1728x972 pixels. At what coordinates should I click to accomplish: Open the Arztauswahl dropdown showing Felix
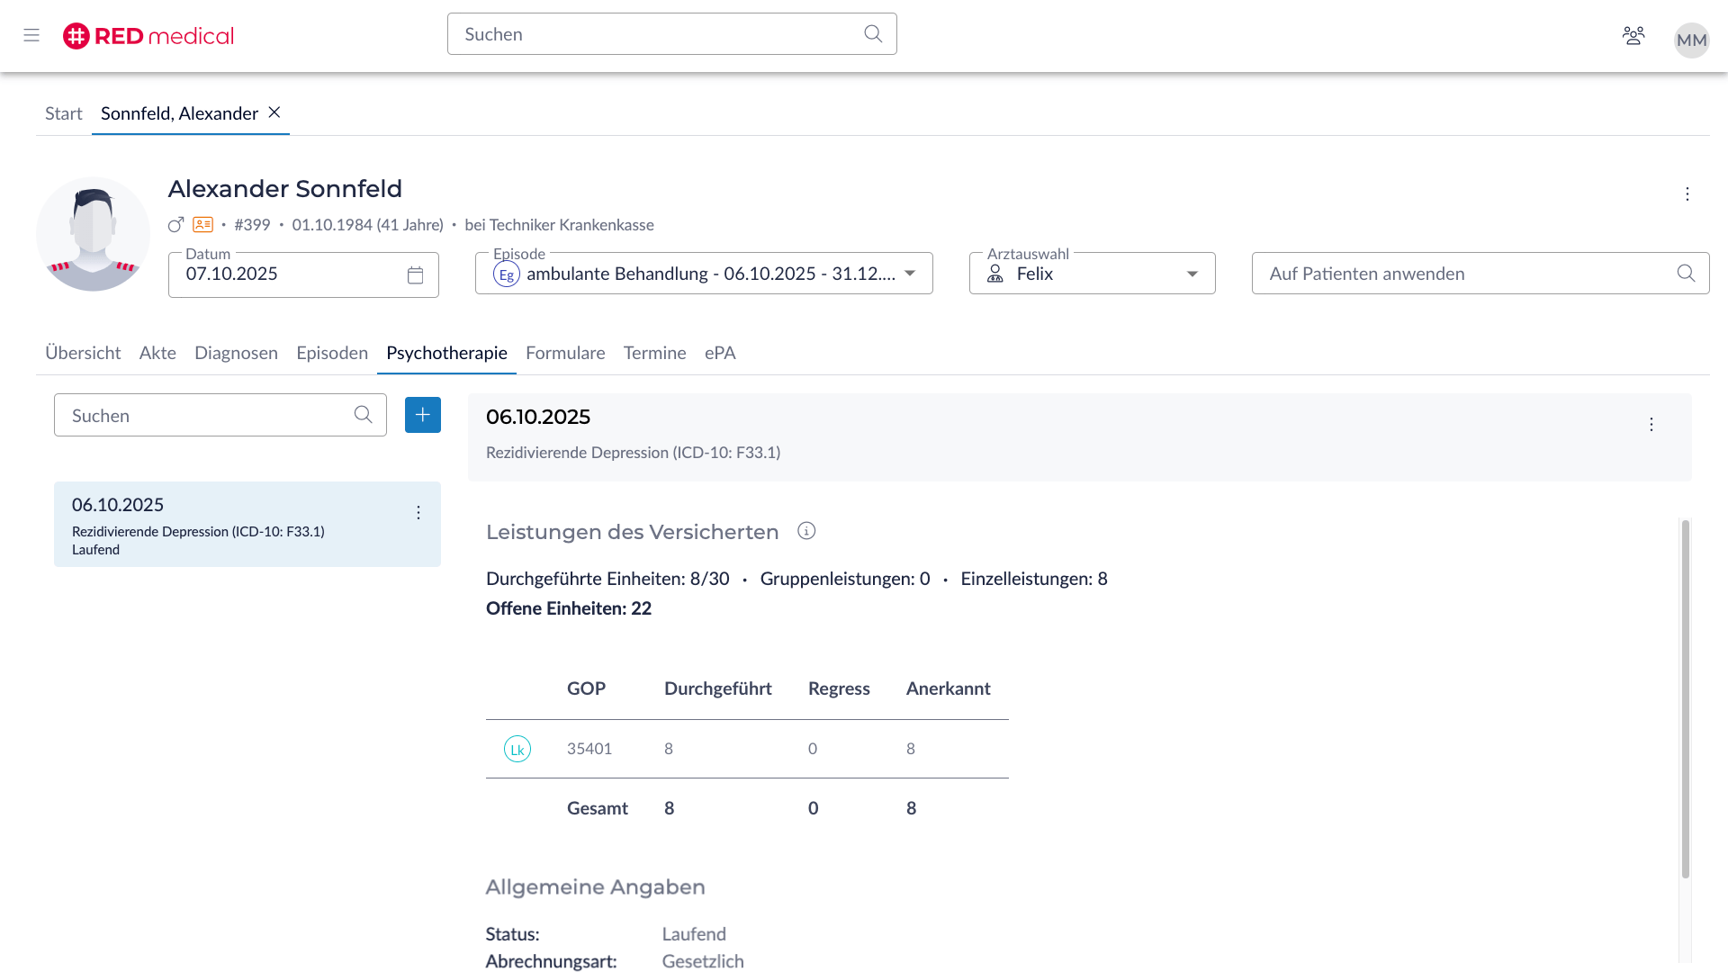1192,274
